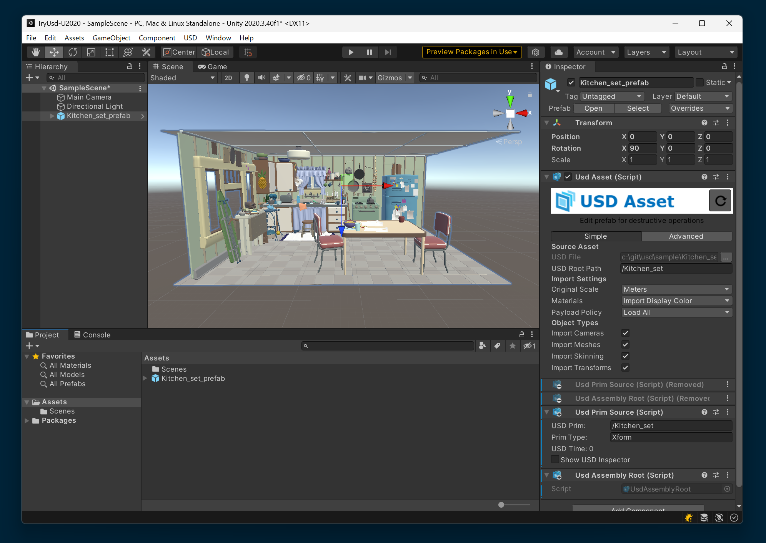Screen dimensions: 766x543
Task: Toggle scene audio speaker icon
Action: tap(262, 78)
